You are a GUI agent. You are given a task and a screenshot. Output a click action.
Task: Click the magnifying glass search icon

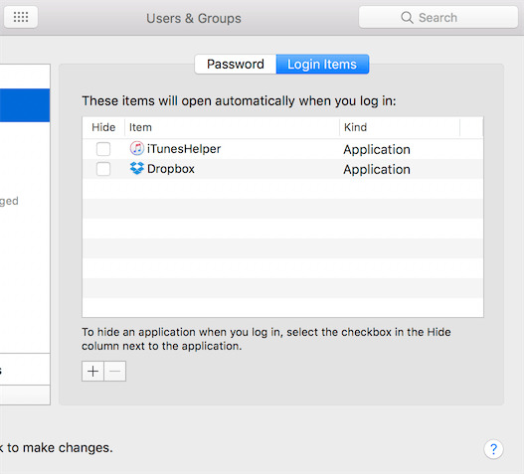click(x=407, y=17)
